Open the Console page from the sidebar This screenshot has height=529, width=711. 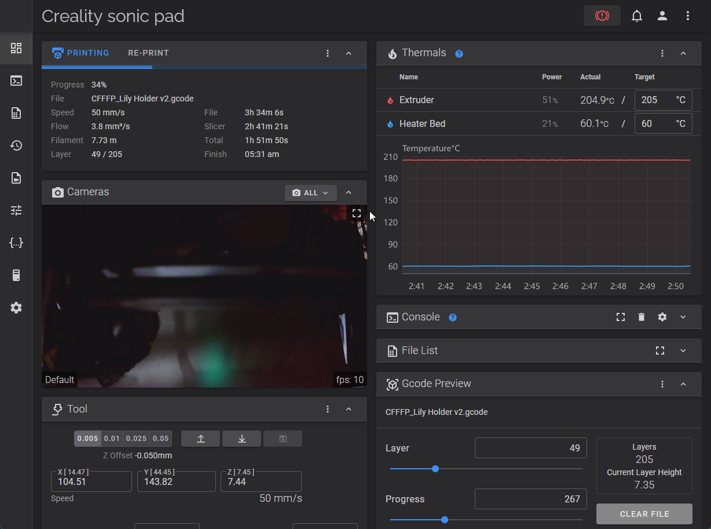[16, 81]
